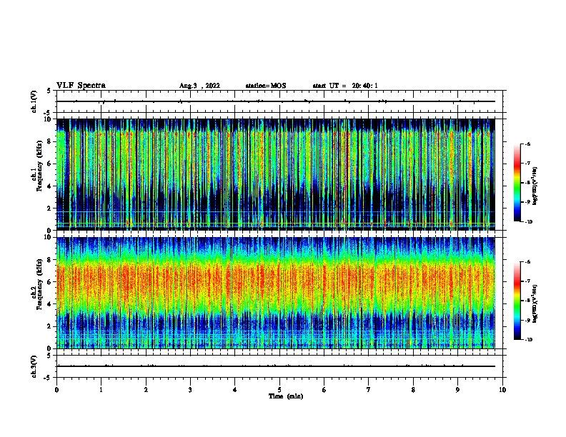Image resolution: width=566 pixels, height=437 pixels.
Task: Click the ch.1 spectrogram color bar
Action: (517, 183)
